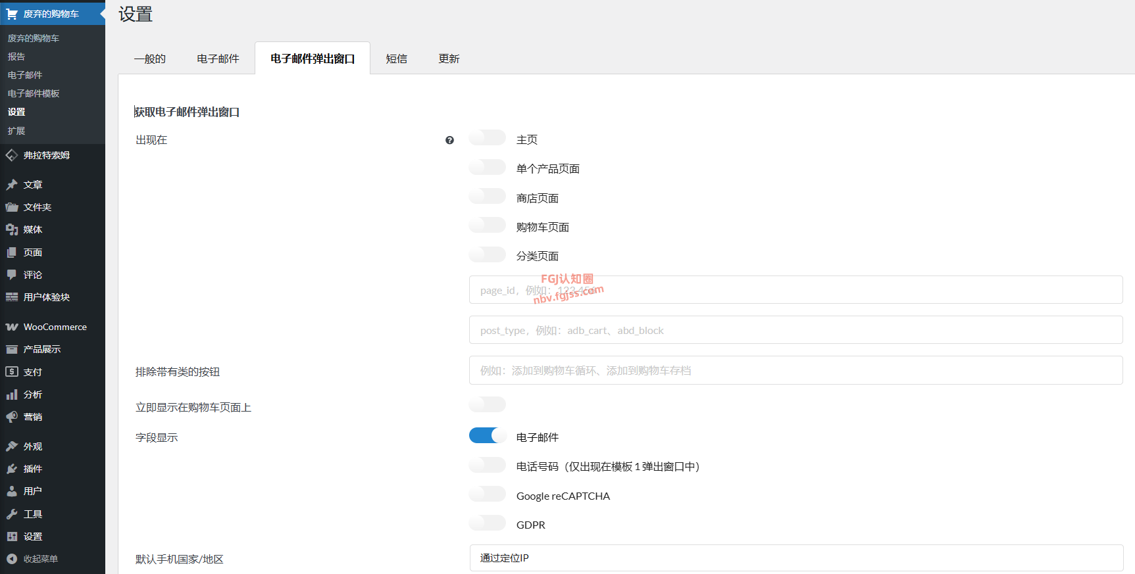Click the 用户体验块 blocks icon
The image size is (1135, 574).
click(x=12, y=297)
